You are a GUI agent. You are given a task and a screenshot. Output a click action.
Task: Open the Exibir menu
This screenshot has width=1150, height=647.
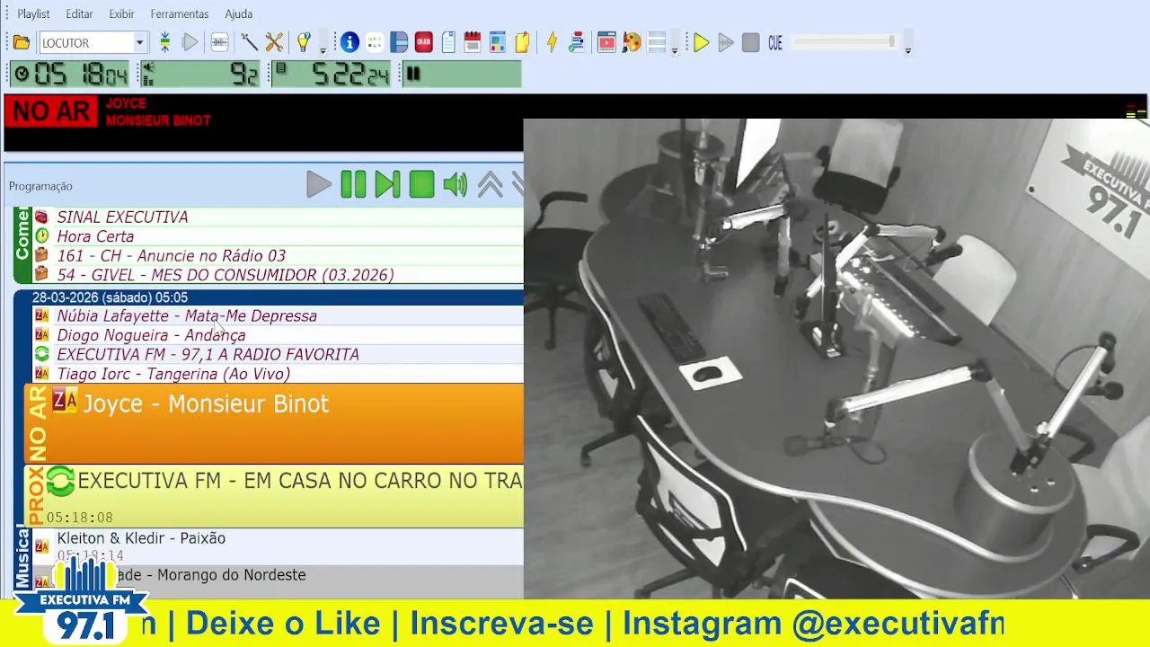pyautogui.click(x=121, y=13)
